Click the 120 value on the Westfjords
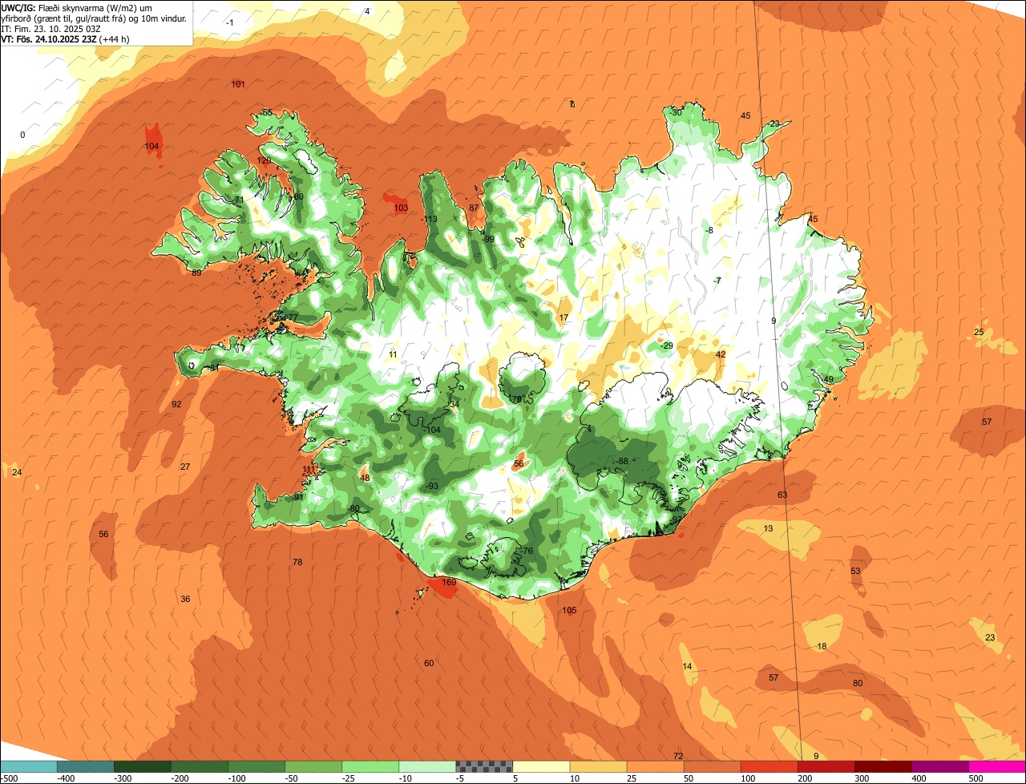1026x784 pixels. tap(264, 160)
